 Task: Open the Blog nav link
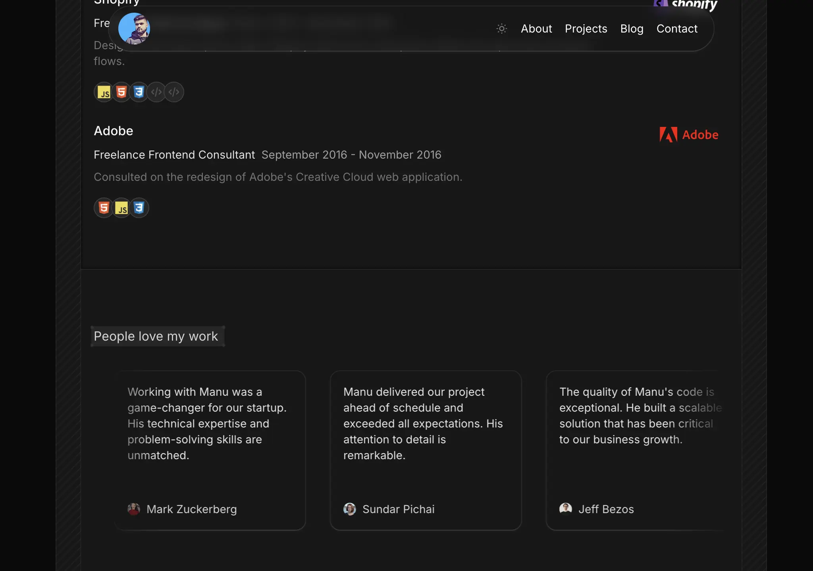(x=632, y=29)
